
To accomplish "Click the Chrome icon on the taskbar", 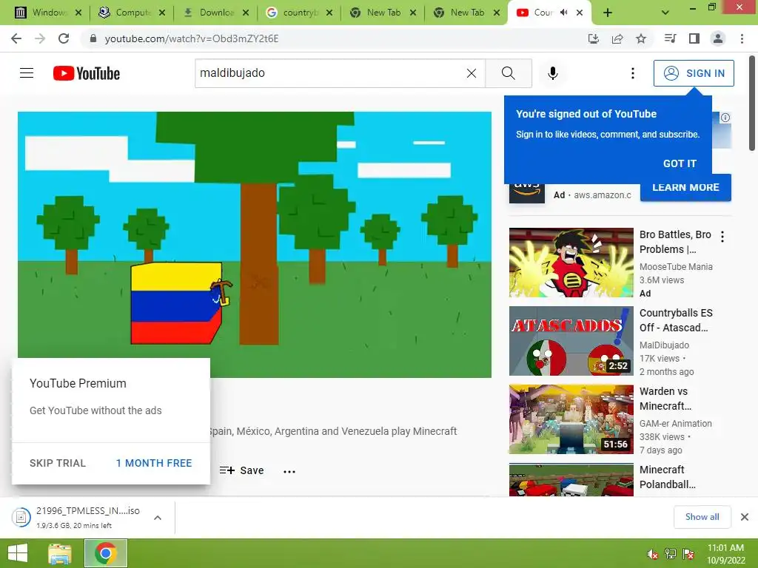I will 106,553.
